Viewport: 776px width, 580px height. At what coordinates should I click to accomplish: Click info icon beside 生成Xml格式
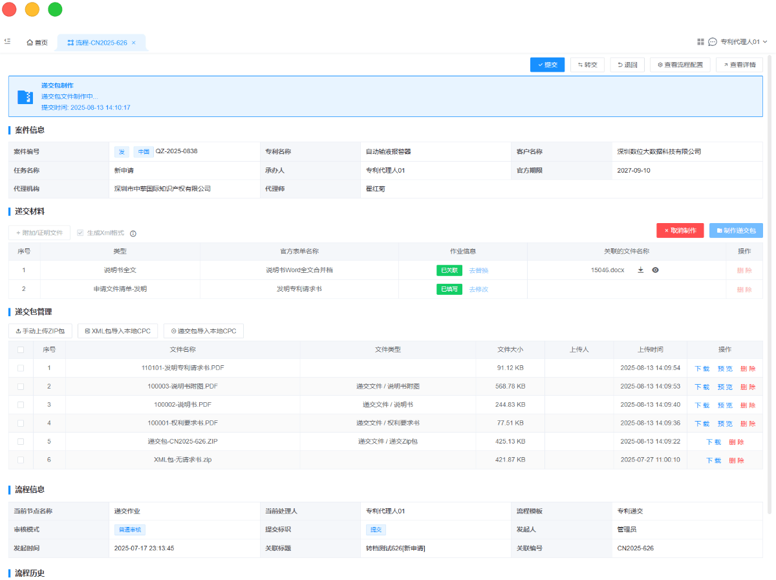pyautogui.click(x=133, y=233)
